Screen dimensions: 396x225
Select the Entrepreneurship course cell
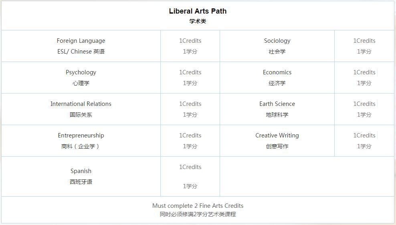(x=81, y=141)
